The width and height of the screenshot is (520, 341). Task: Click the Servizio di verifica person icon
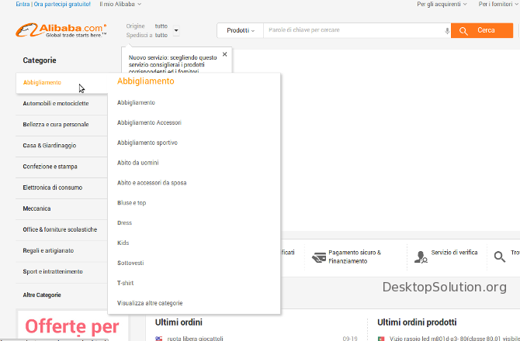421,257
